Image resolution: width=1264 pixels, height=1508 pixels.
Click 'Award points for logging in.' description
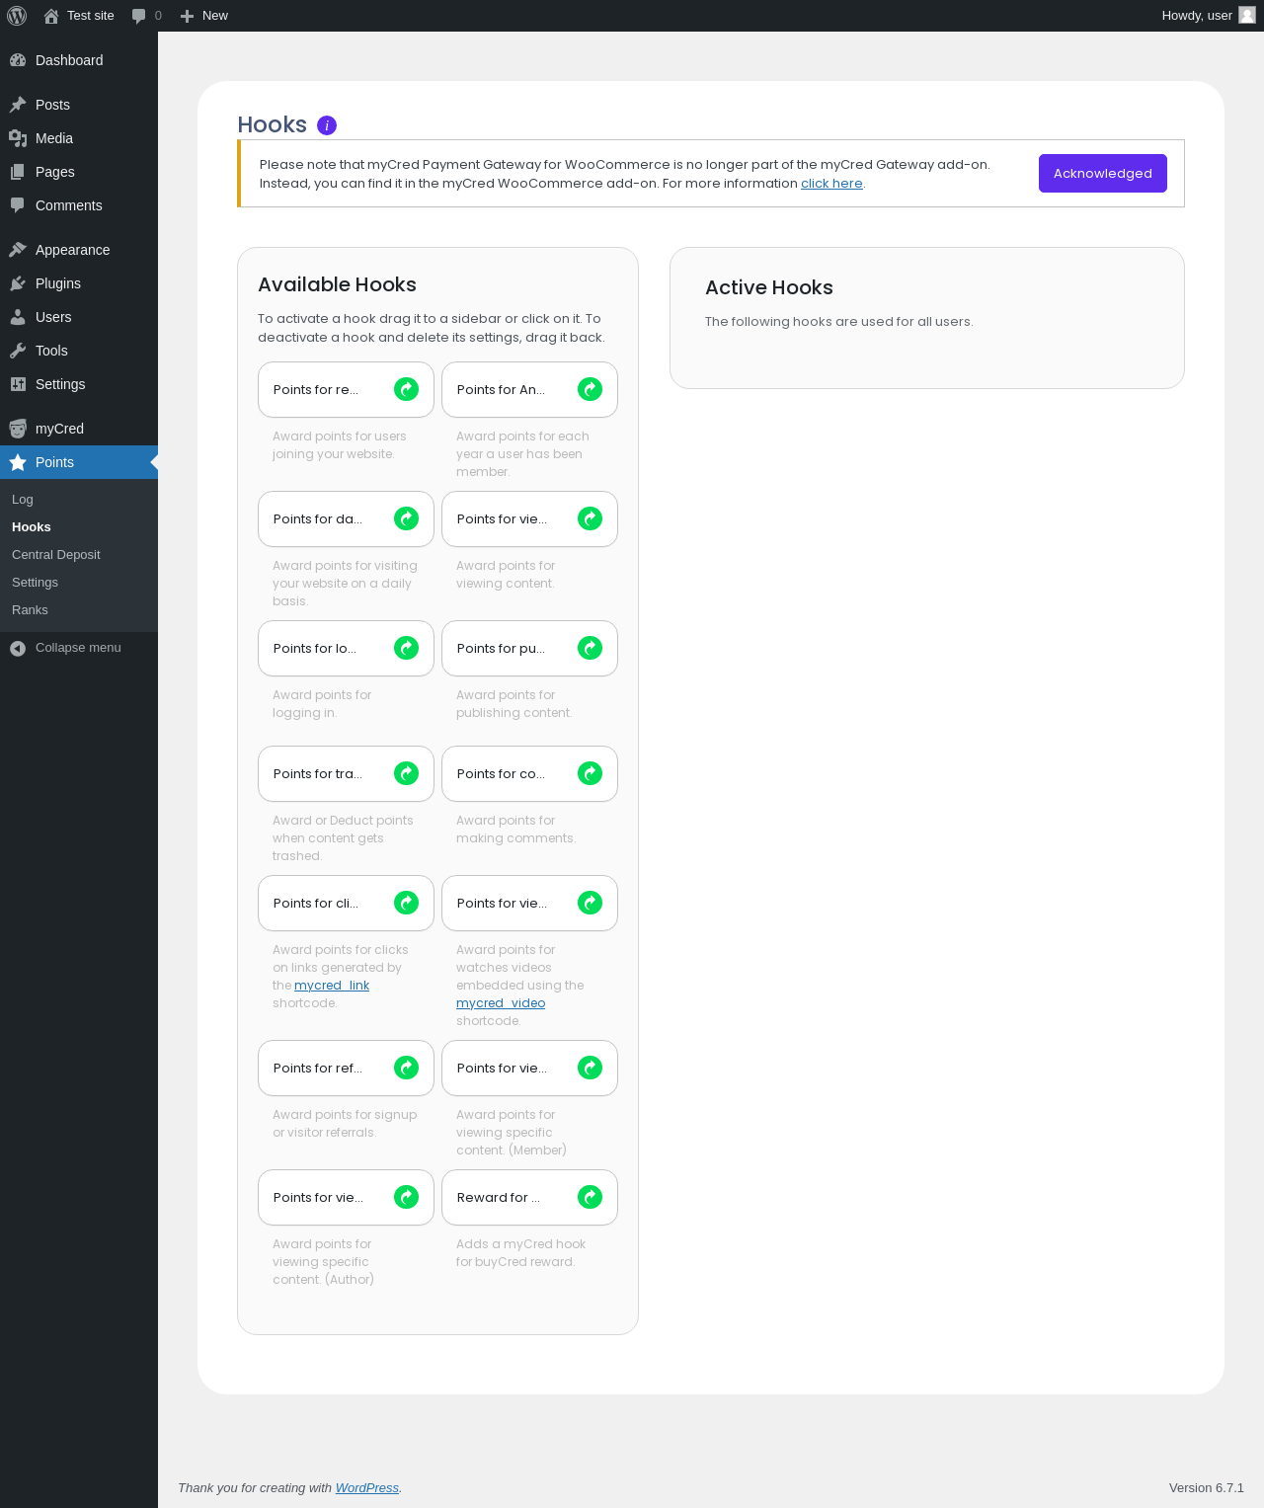[x=322, y=704]
